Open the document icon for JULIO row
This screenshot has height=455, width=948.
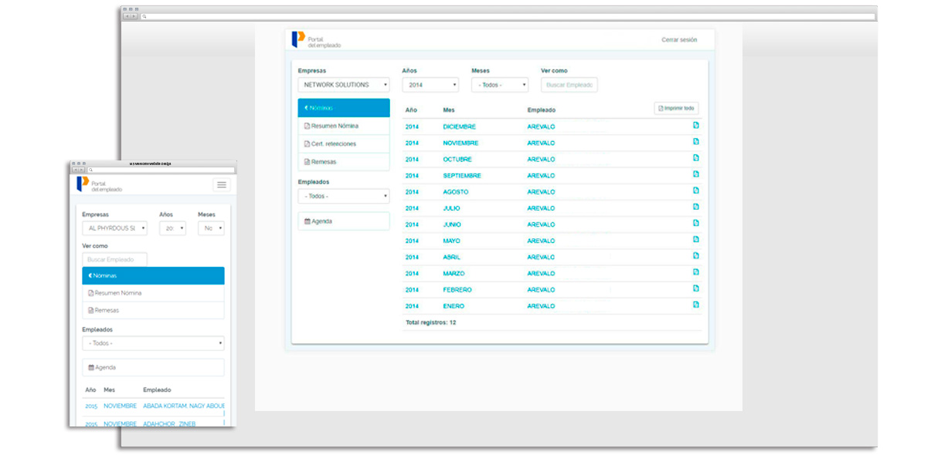(695, 207)
